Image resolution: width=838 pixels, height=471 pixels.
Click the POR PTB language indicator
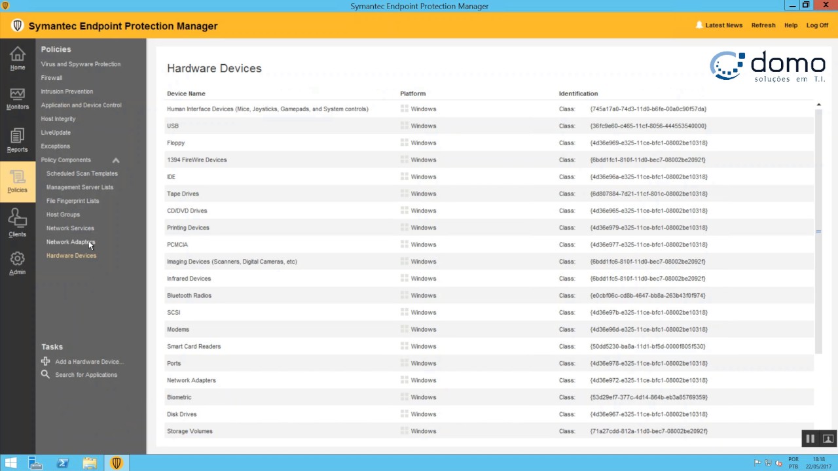[x=793, y=463]
